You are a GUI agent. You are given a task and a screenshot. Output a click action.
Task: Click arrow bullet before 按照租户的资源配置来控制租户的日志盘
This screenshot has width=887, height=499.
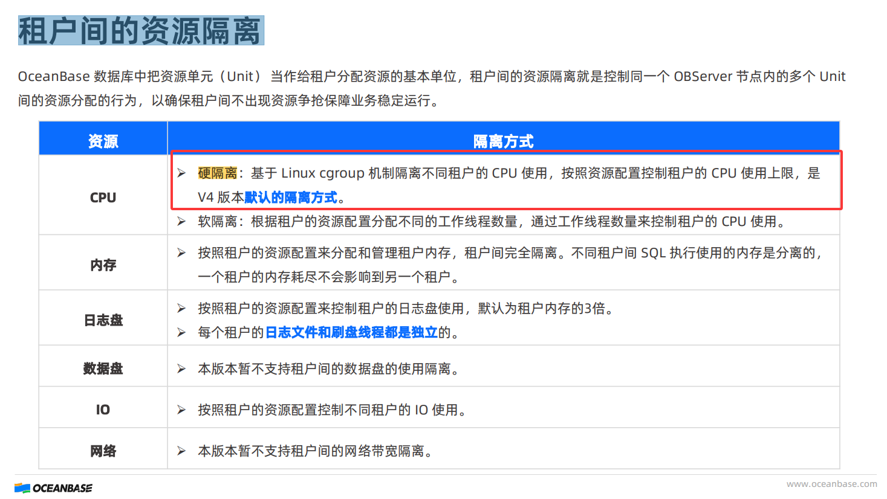coord(181,309)
